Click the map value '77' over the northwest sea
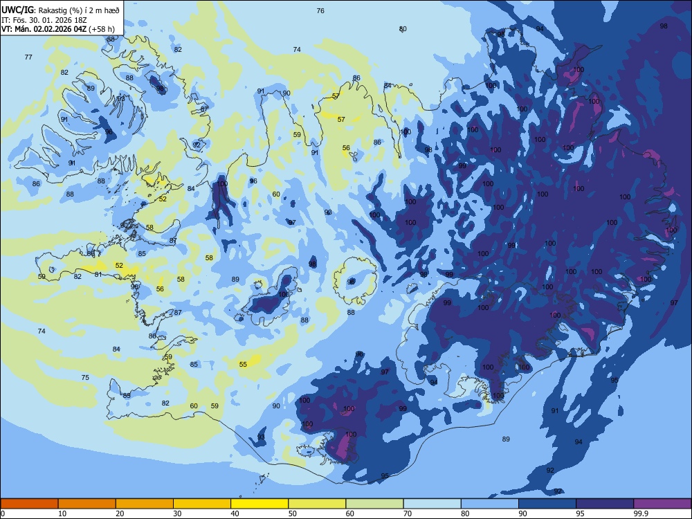 point(28,57)
